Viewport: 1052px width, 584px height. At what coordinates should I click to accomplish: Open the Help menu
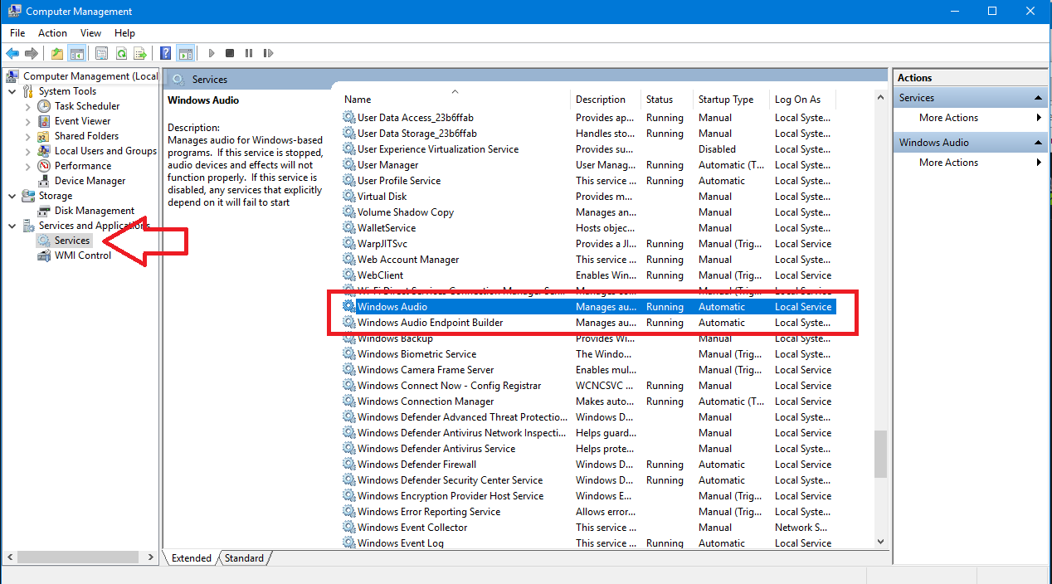point(124,33)
